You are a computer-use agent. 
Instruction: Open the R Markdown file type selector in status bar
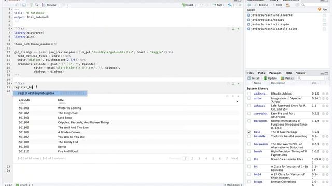pos(233,185)
